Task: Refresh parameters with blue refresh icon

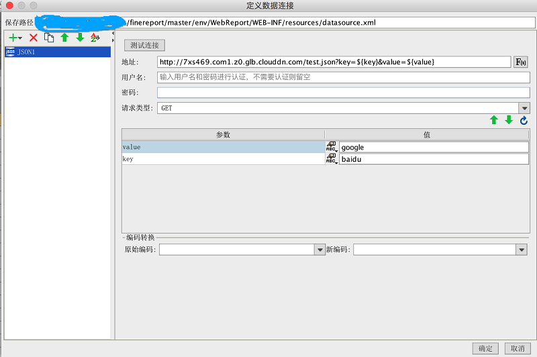Action: [x=524, y=121]
